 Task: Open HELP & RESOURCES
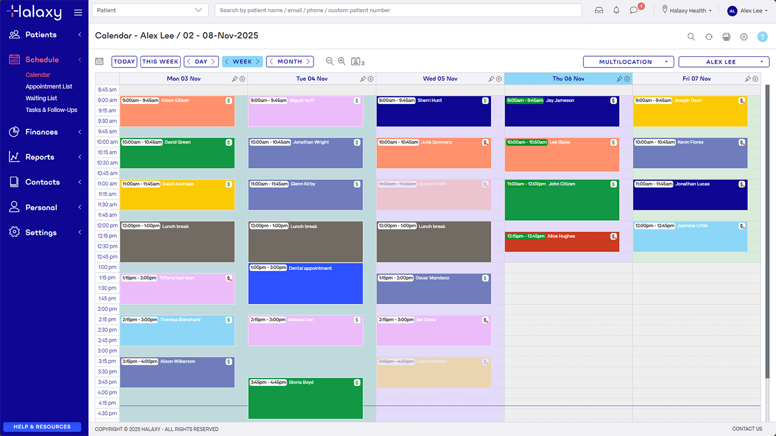42,427
